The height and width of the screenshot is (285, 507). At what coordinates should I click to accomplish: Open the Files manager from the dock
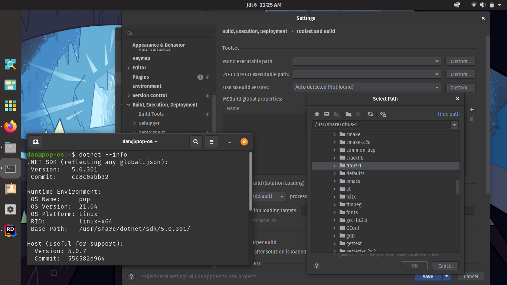click(x=10, y=147)
